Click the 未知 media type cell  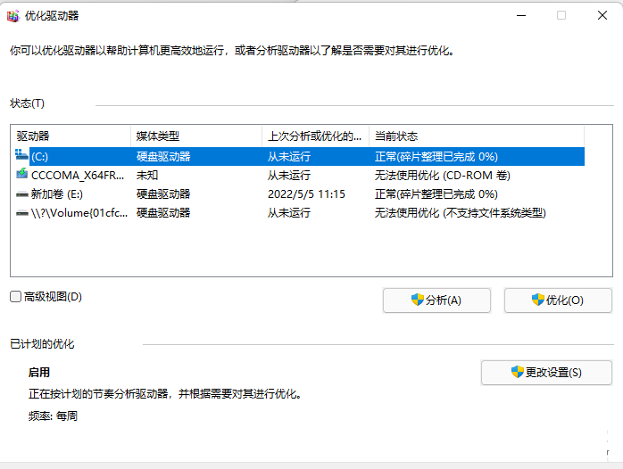pos(147,175)
